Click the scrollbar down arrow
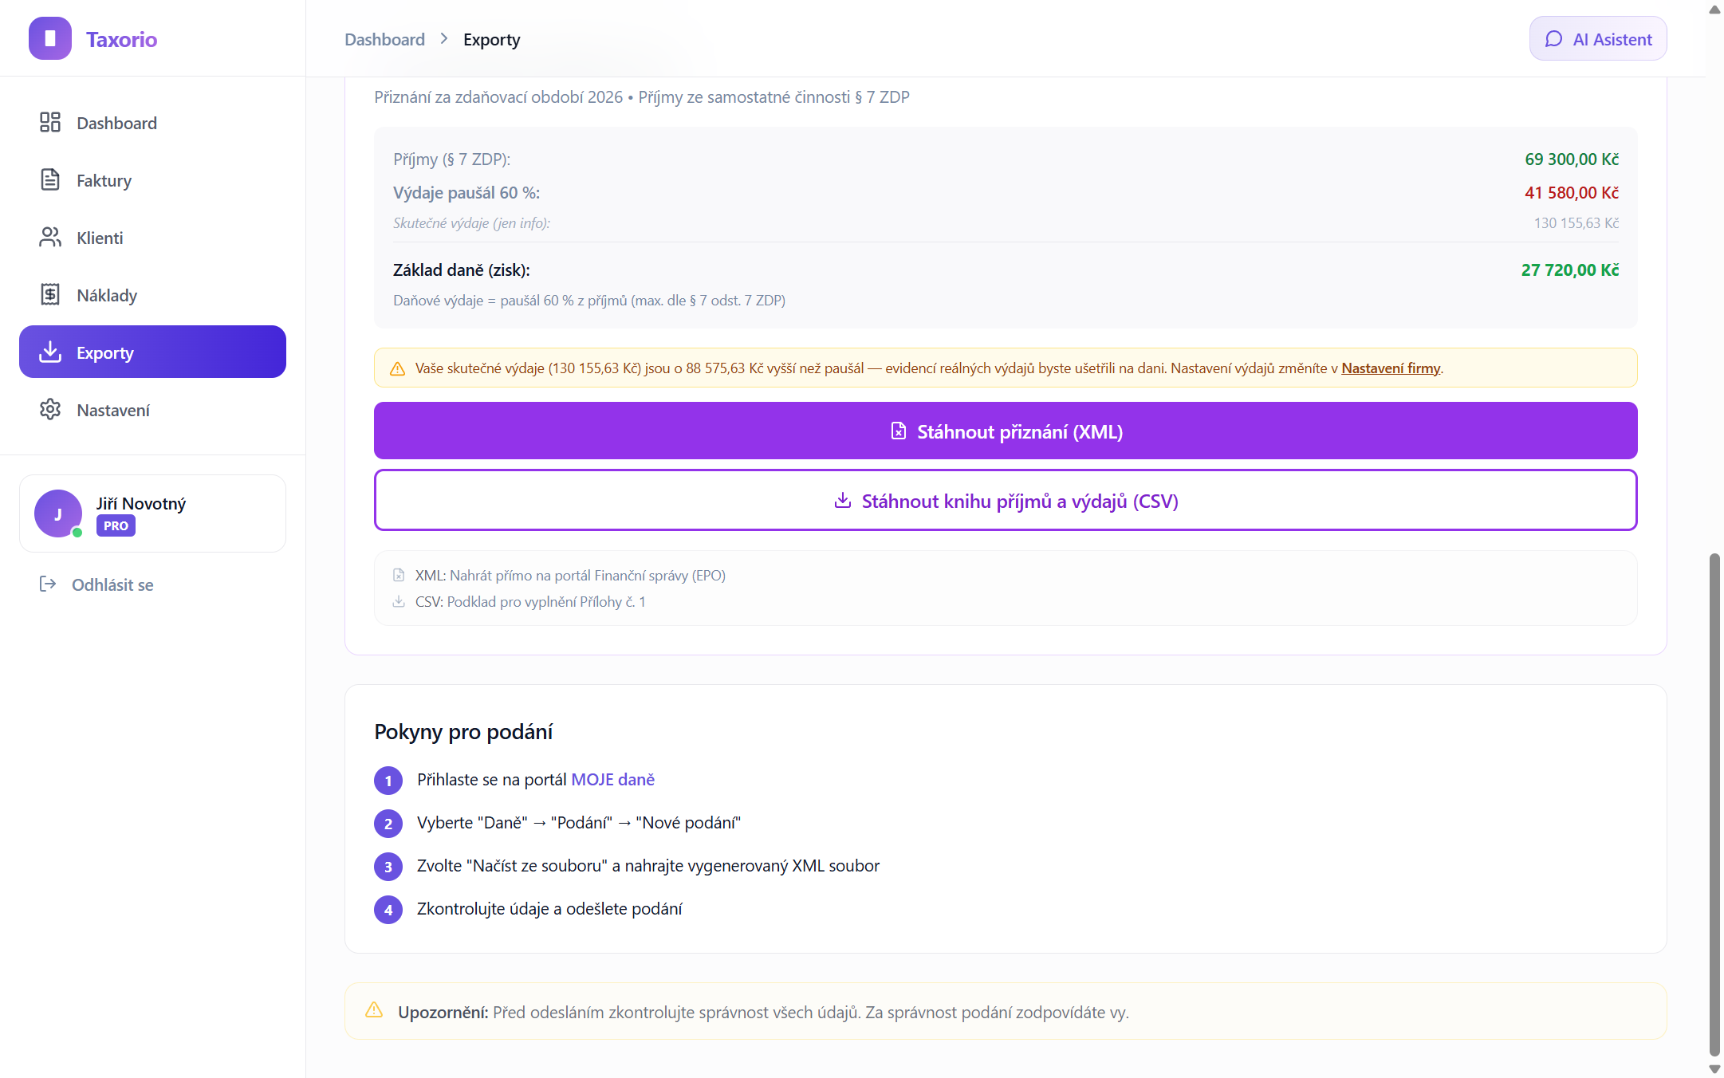 (1714, 1068)
